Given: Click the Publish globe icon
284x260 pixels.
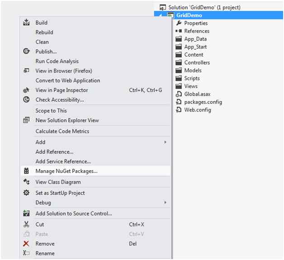Looking at the screenshot, I should point(26,51).
